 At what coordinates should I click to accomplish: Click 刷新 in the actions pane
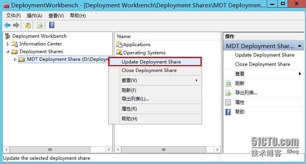point(240,84)
